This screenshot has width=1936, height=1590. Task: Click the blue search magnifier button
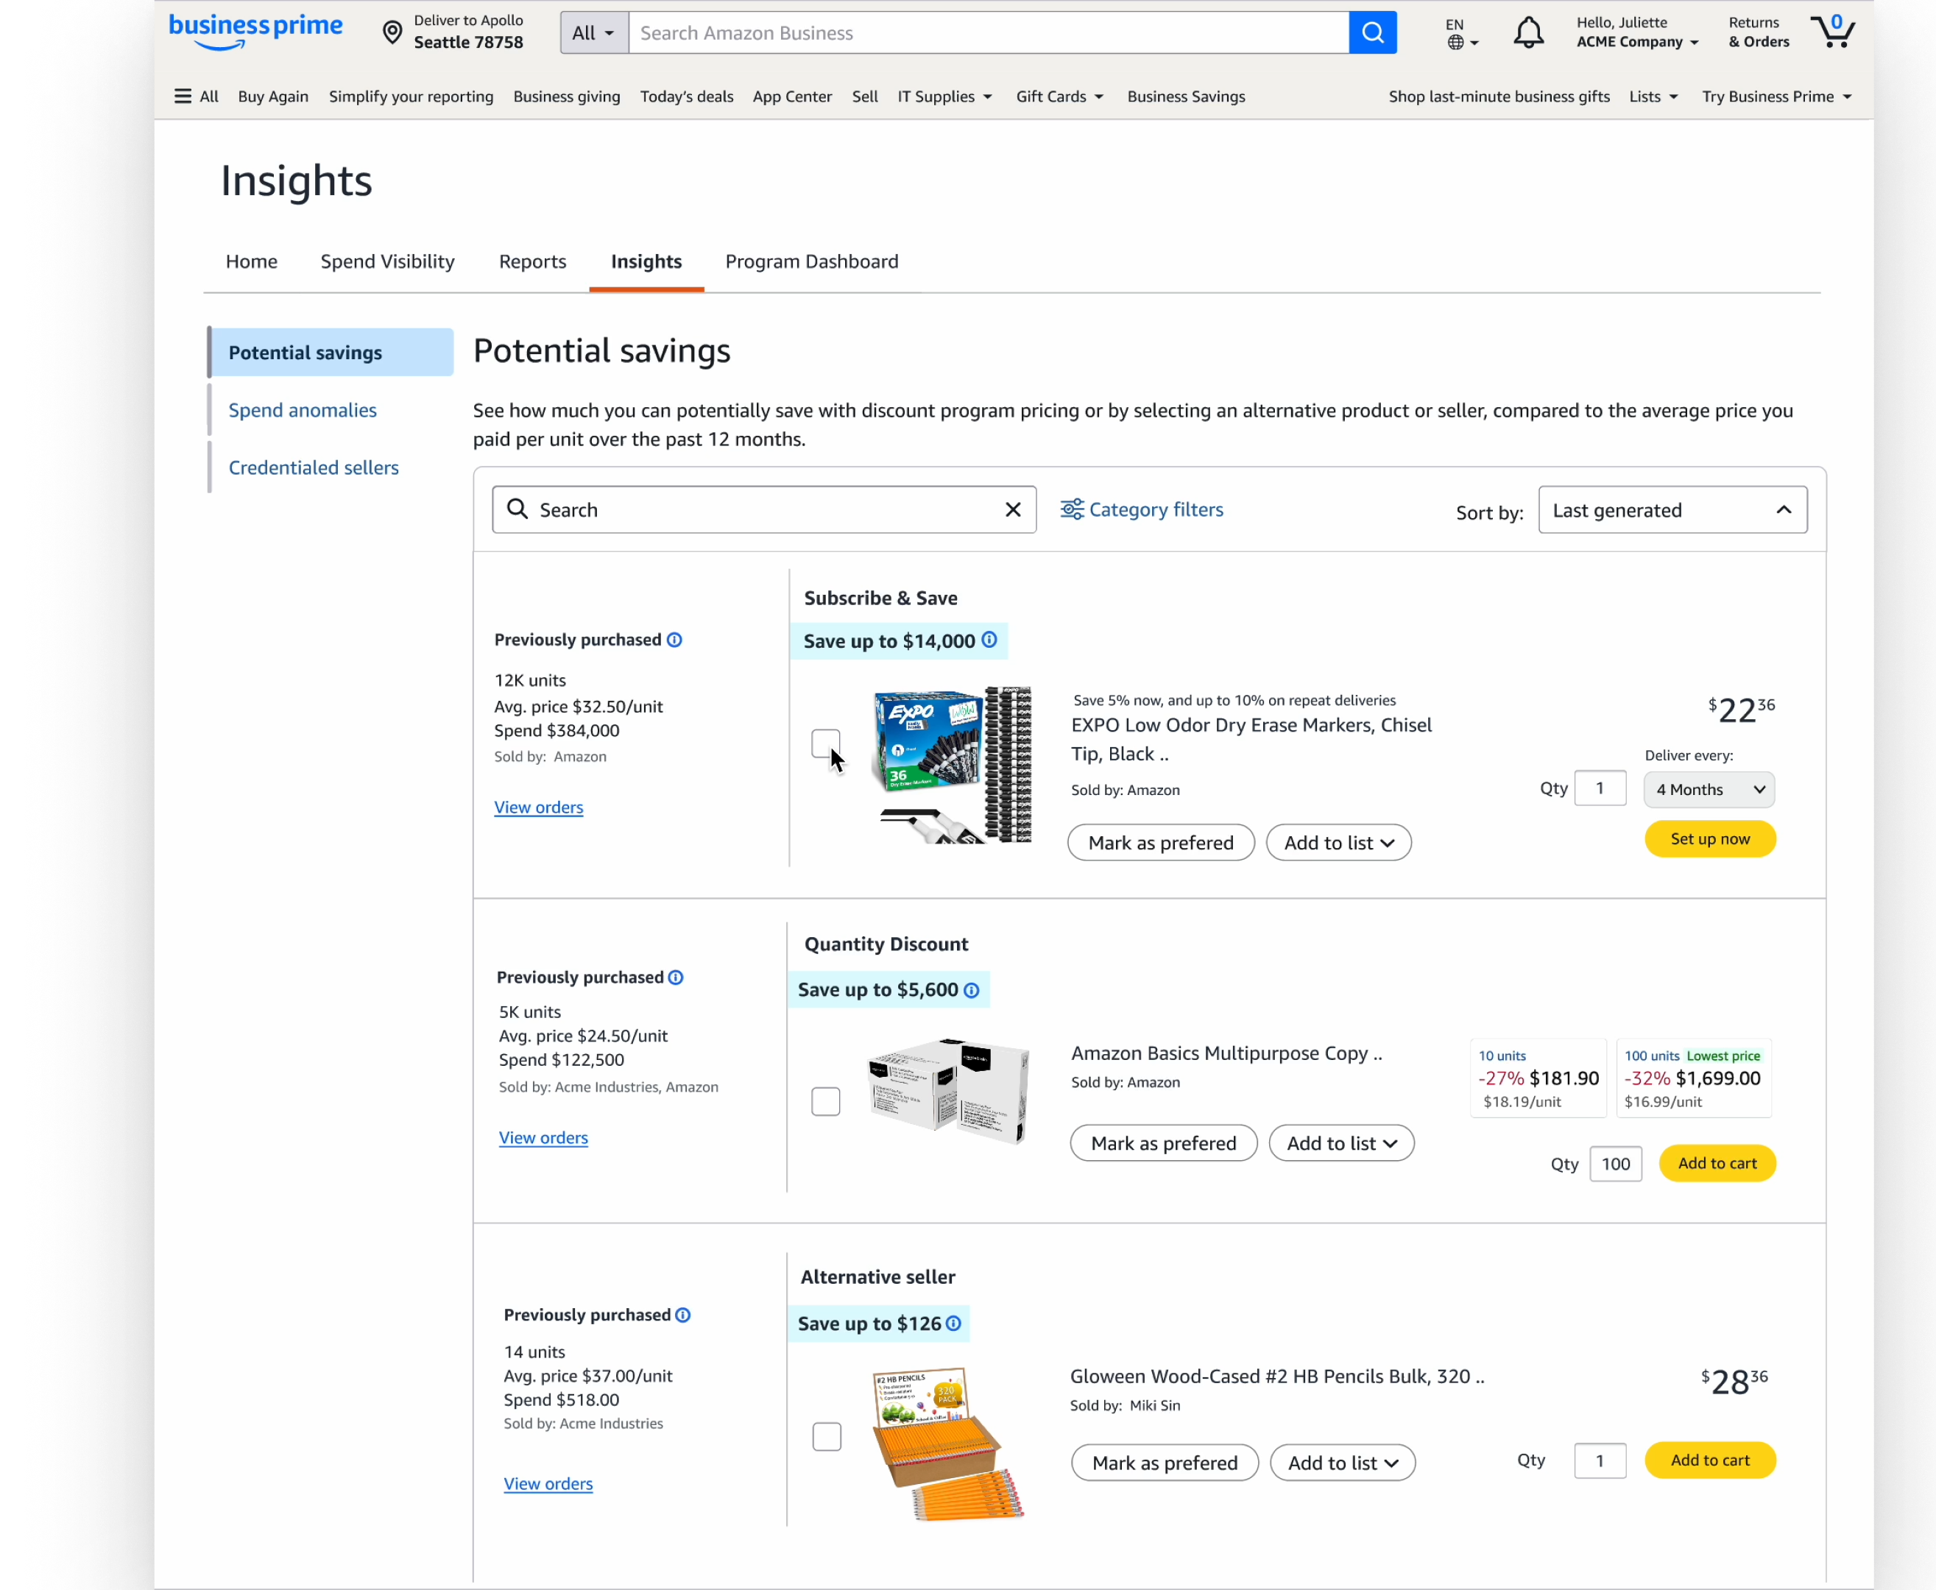coord(1372,32)
